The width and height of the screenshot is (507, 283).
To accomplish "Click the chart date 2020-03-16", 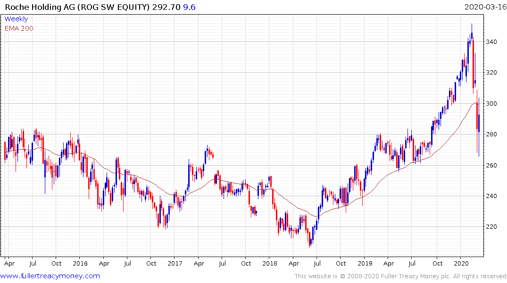I will pyautogui.click(x=485, y=7).
